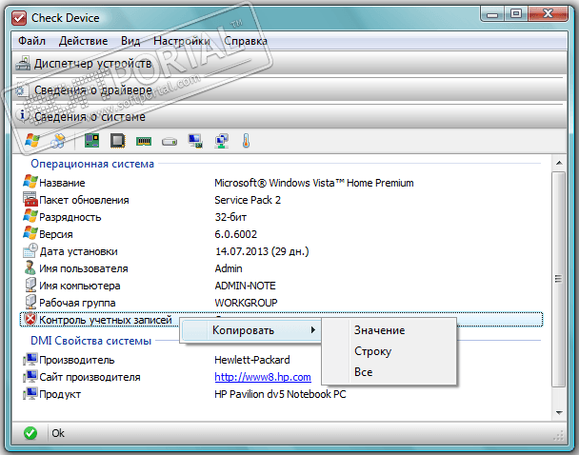
Task: Show processor (CPU) information icon
Action: tap(118, 141)
